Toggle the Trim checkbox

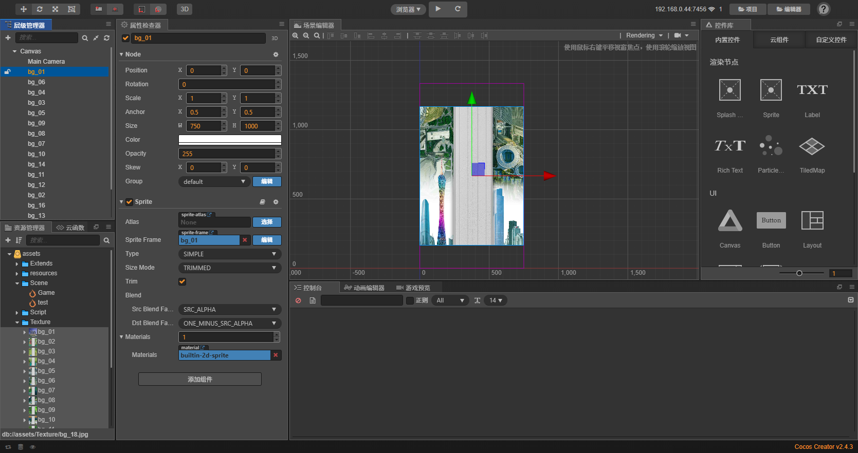tap(182, 281)
